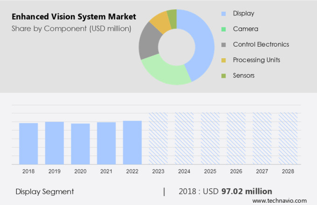Image resolution: width=317 pixels, height=205 pixels.
Task: Click the hatched 2023 forecast bar
Action: 158,138
